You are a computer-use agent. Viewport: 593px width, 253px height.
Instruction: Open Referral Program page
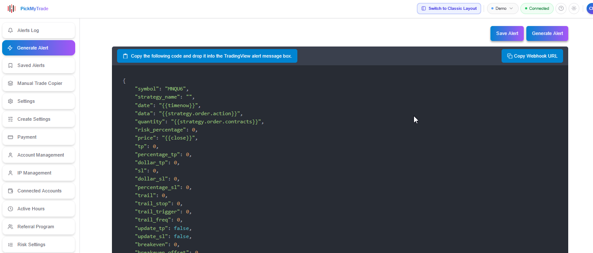pyautogui.click(x=38, y=227)
